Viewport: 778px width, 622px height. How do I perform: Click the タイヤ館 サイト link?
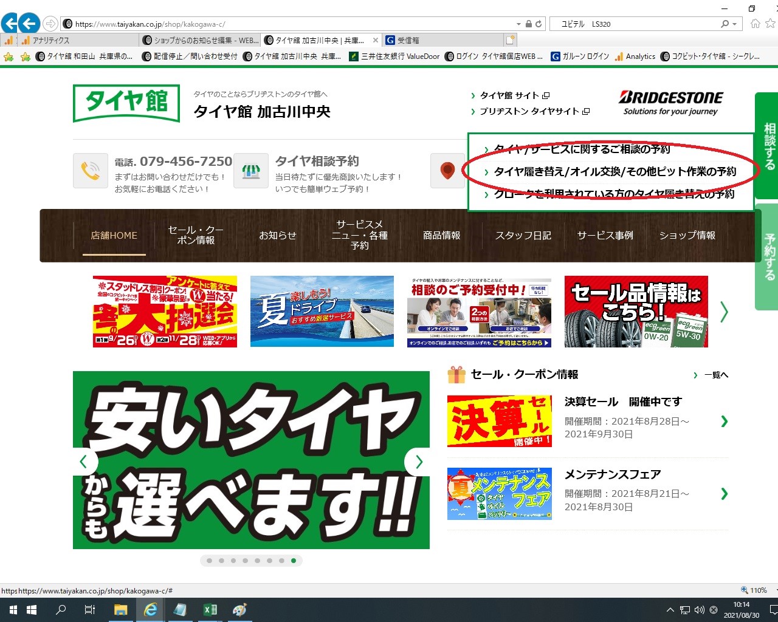(511, 95)
